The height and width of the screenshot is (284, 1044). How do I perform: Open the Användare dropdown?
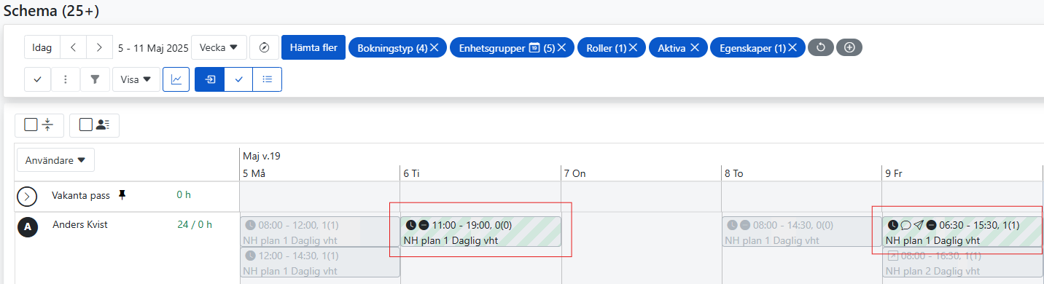pos(55,160)
